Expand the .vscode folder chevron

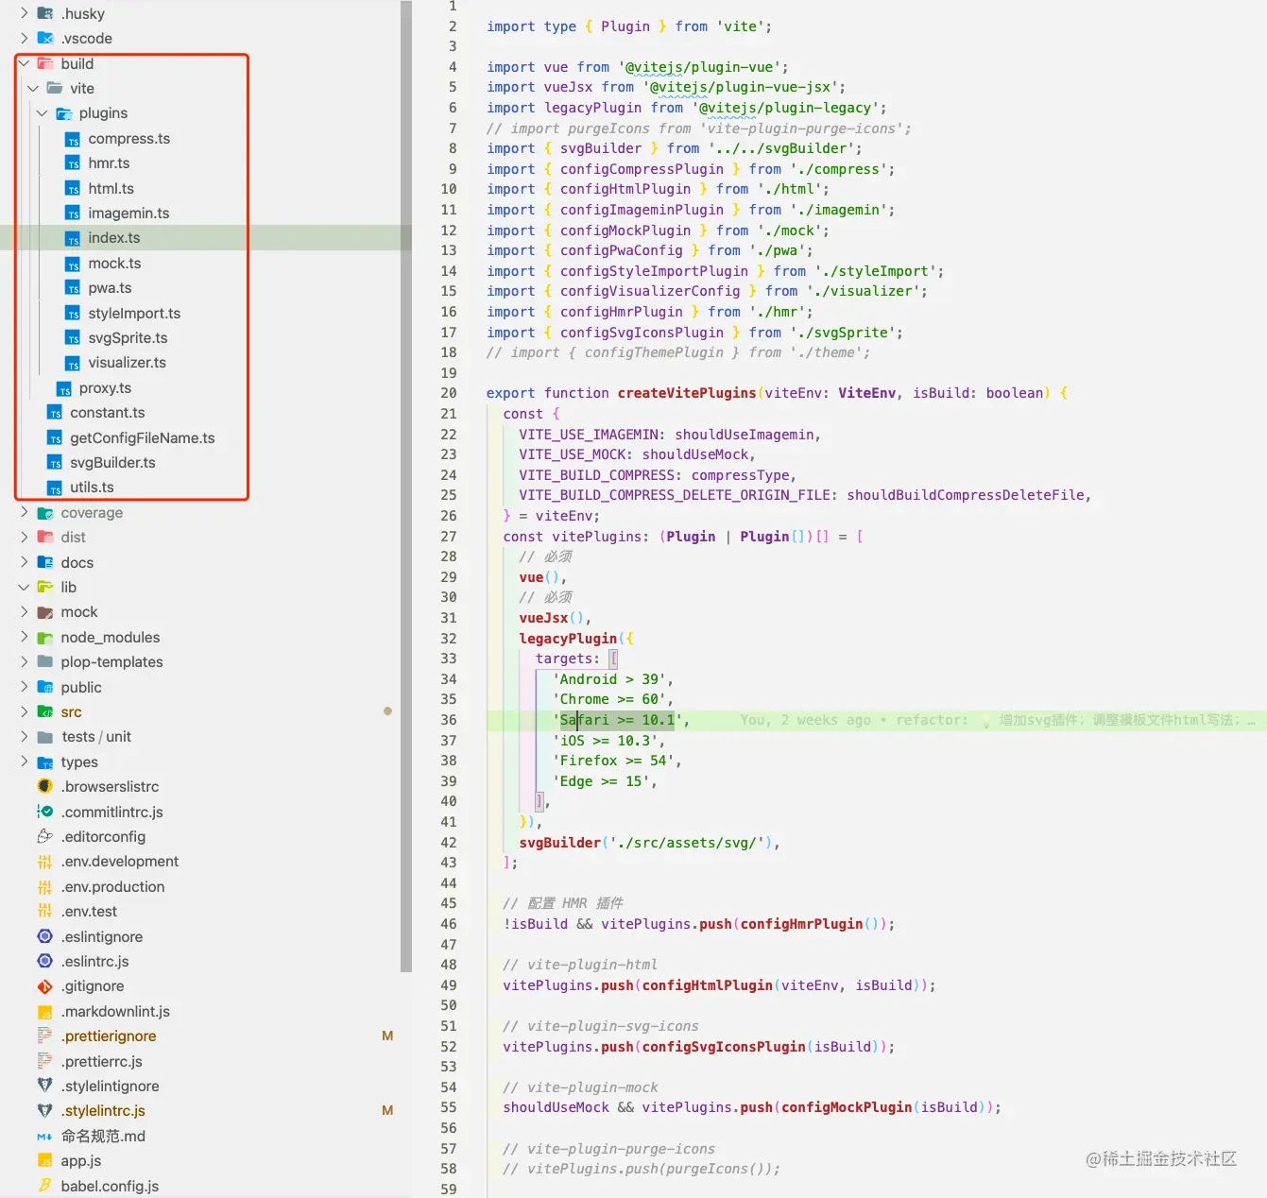tap(24, 39)
